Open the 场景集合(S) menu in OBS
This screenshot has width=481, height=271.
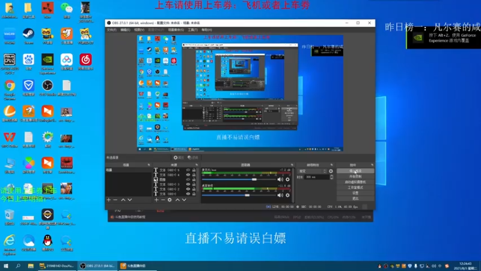(176, 30)
